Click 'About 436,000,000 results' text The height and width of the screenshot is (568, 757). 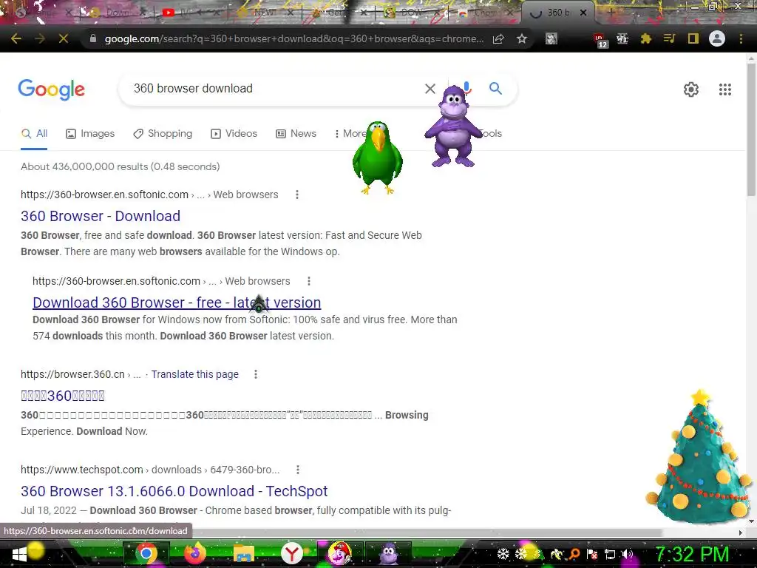coord(120,166)
